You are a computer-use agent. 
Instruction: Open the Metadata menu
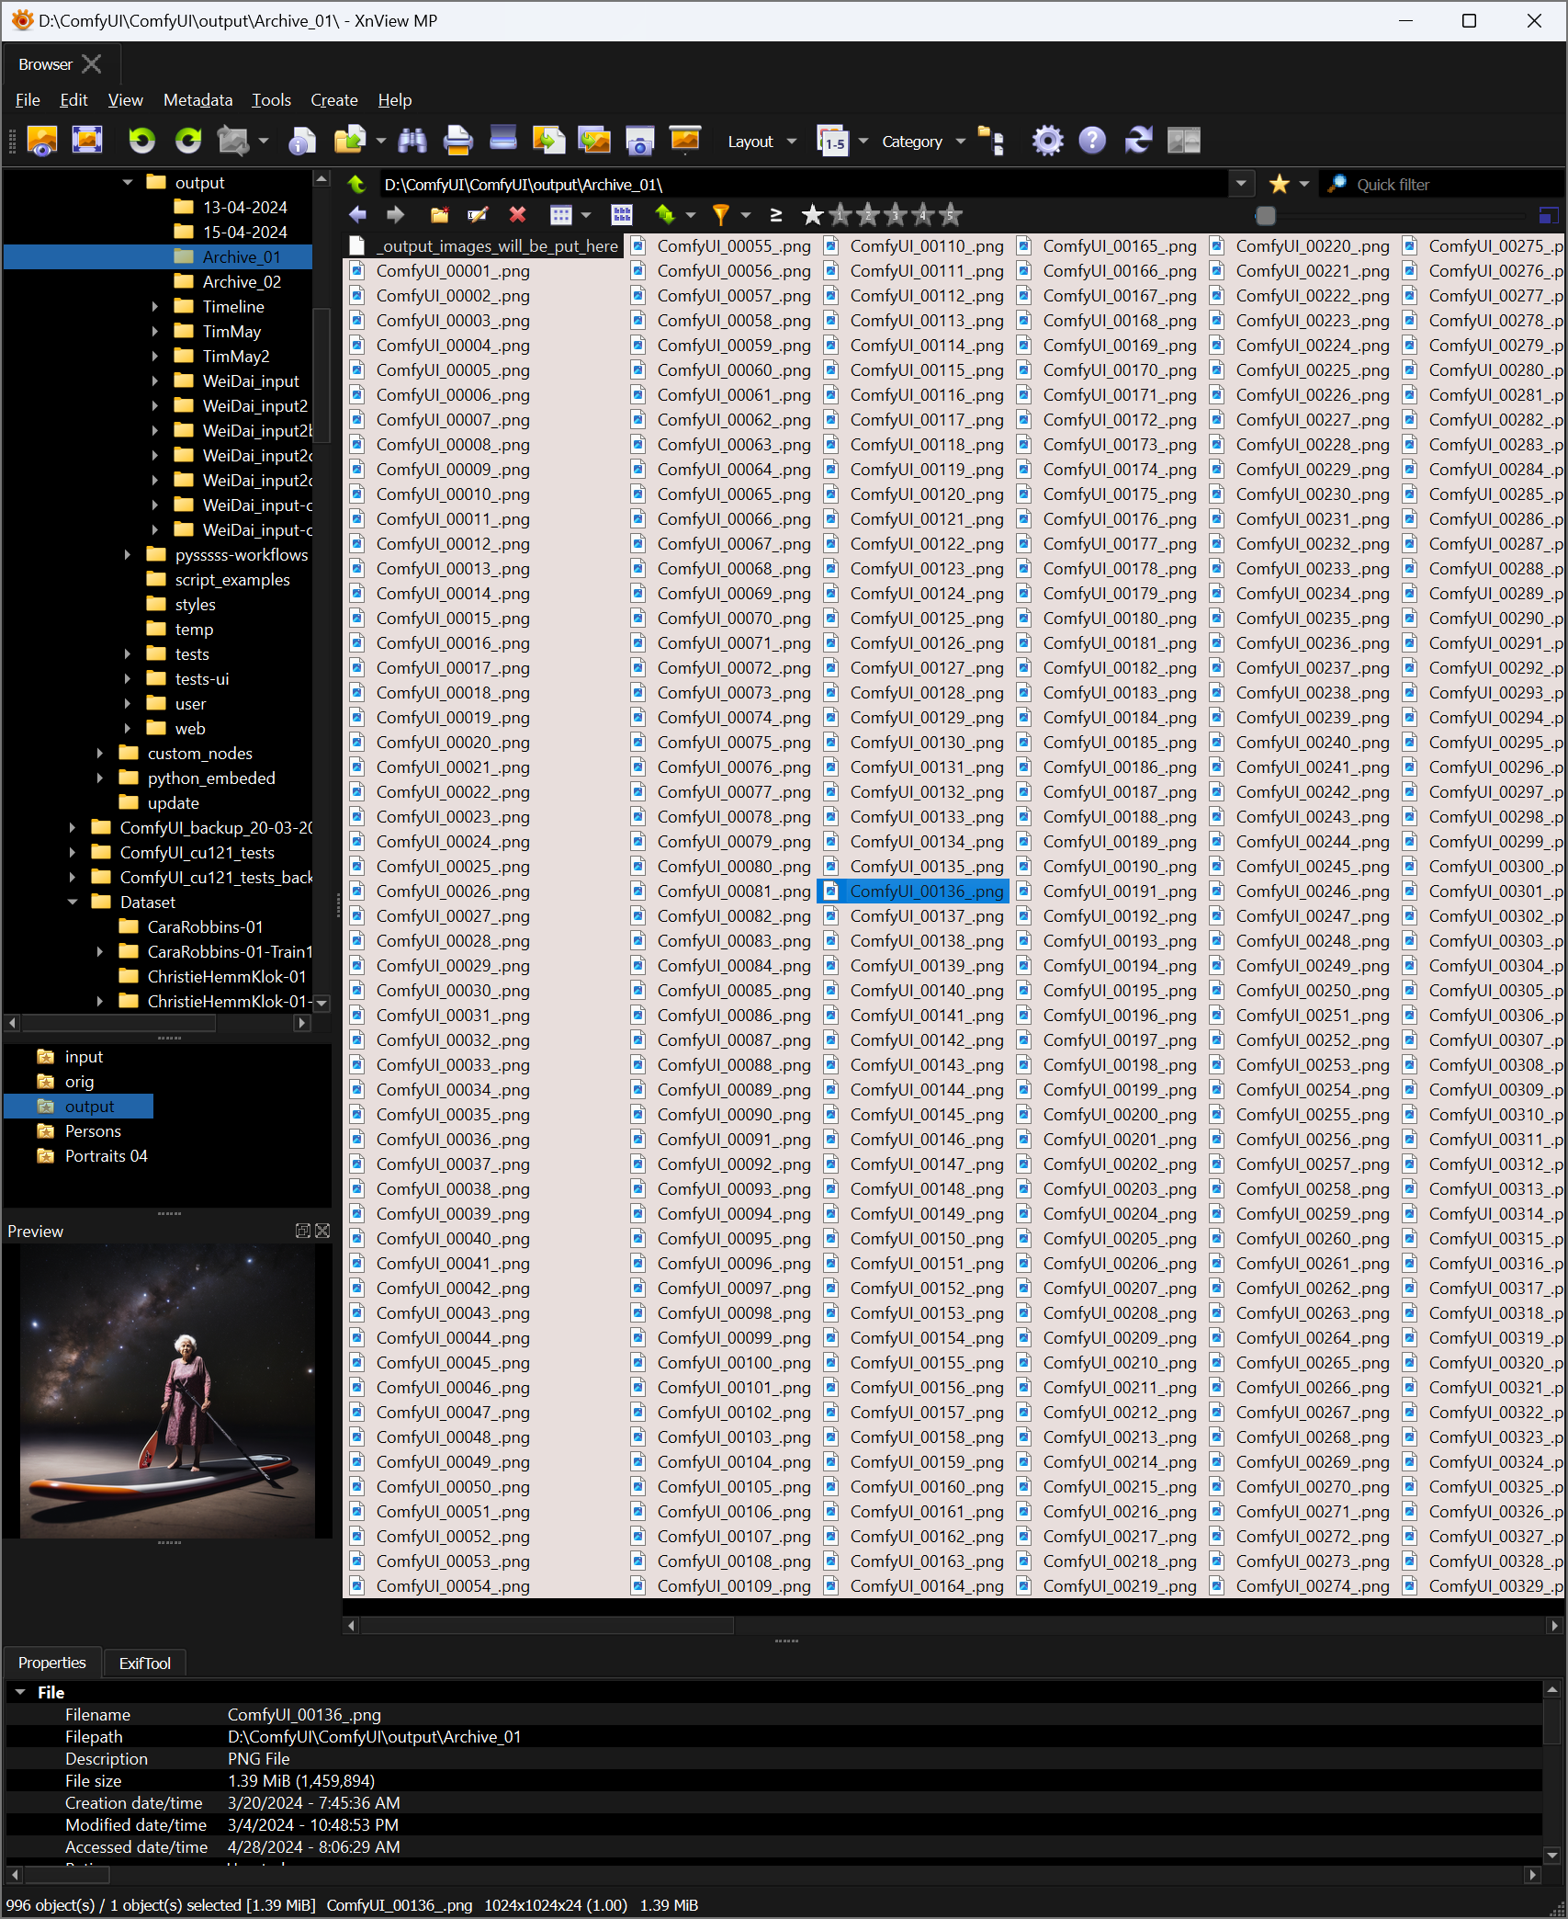tap(197, 100)
